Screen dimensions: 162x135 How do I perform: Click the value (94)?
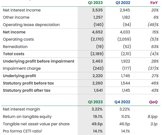point(127,25)
